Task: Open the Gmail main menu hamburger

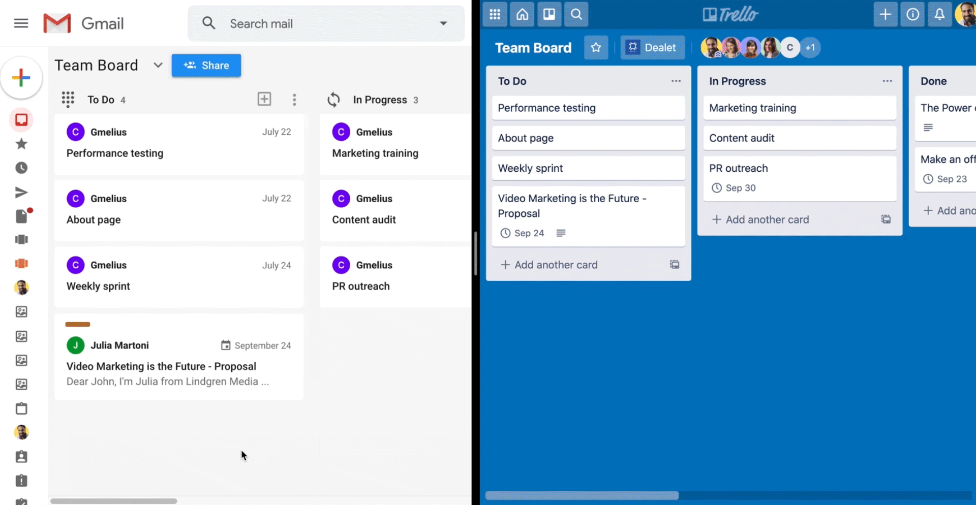Action: click(21, 23)
